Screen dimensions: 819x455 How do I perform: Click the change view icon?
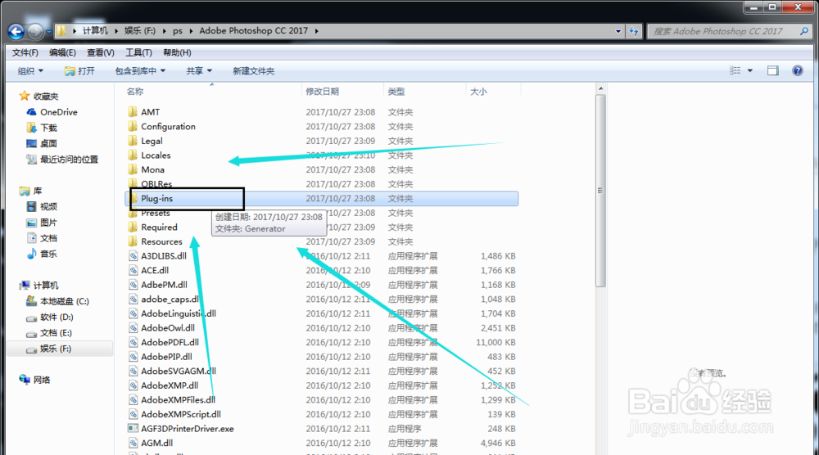(735, 70)
